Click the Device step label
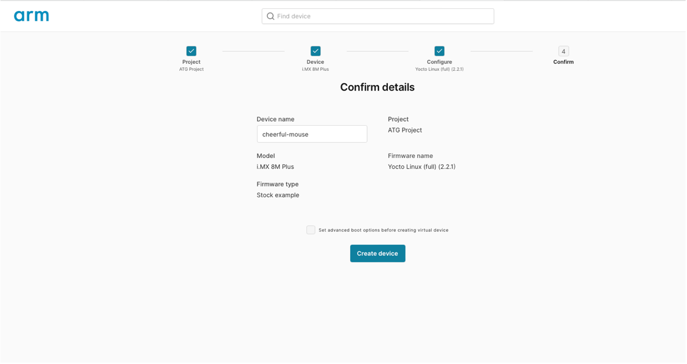The image size is (687, 364). click(x=316, y=62)
